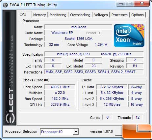Screen dimensions: 152x140
Task: Click the empty Brand ID field
Action: tap(107, 33)
